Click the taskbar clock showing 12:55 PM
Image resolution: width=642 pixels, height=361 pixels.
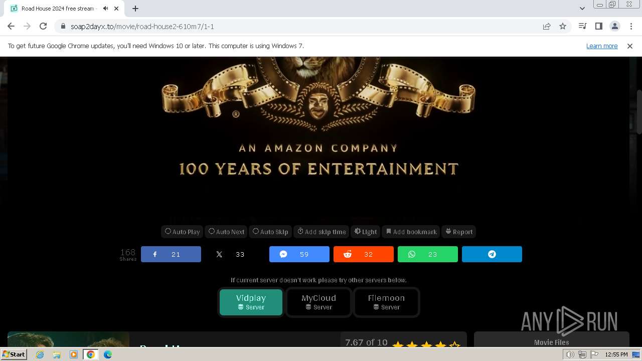tap(616, 354)
